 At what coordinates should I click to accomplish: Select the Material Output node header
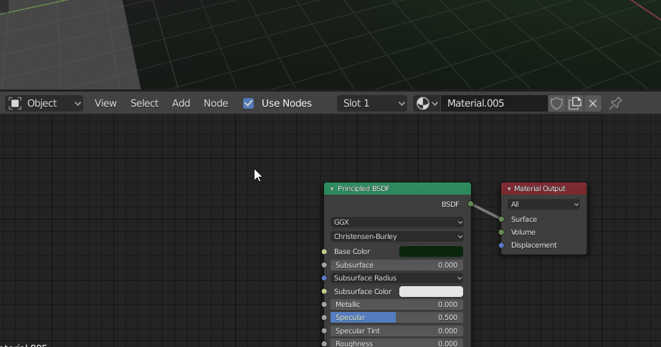tap(544, 188)
